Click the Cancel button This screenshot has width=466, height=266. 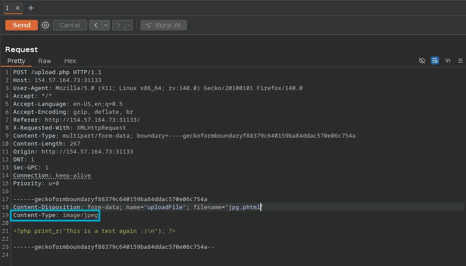(70, 25)
